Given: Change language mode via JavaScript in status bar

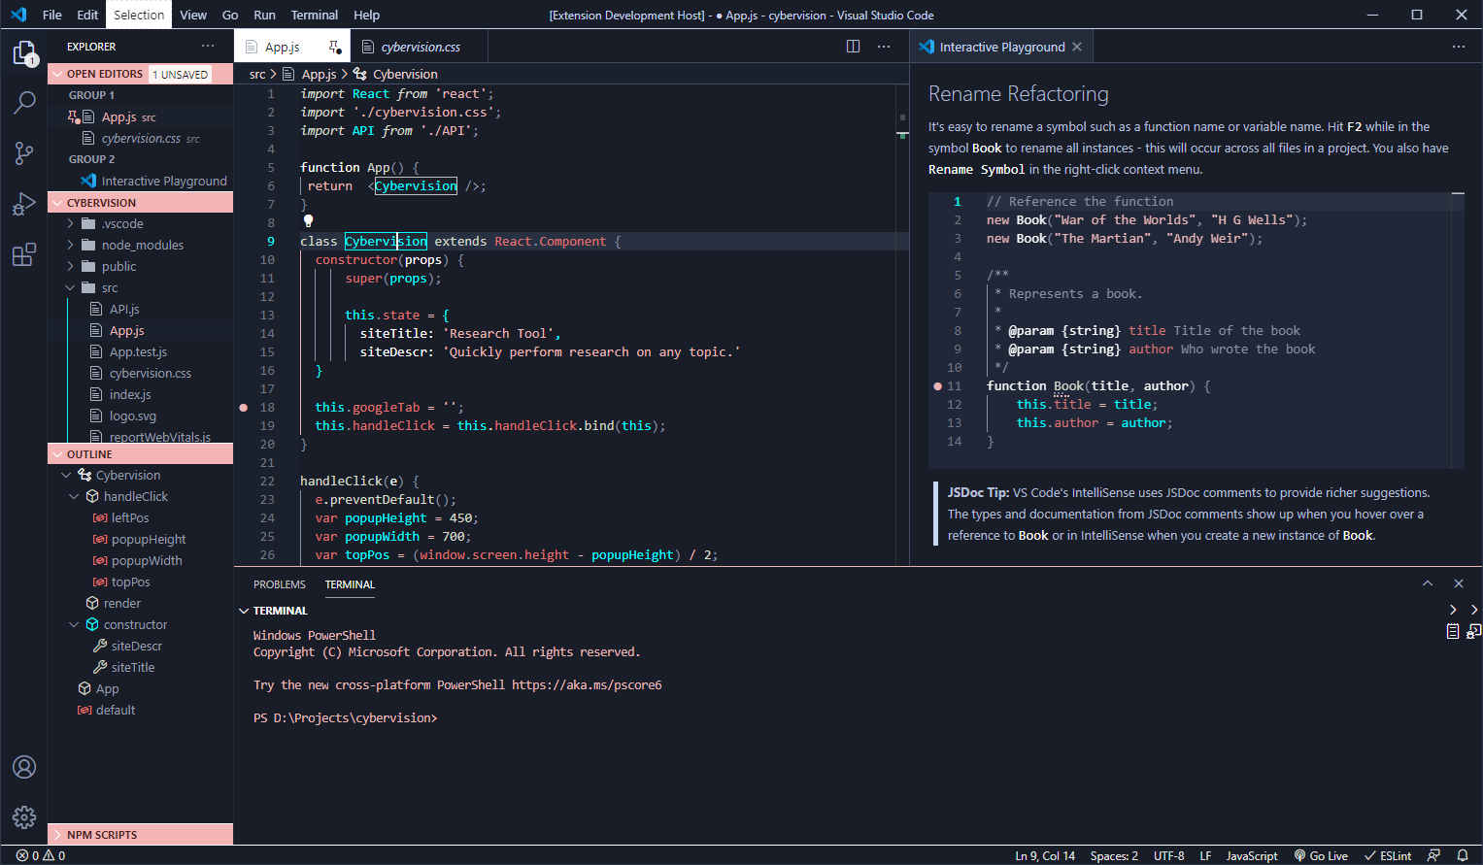Looking at the screenshot, I should [x=1252, y=855].
